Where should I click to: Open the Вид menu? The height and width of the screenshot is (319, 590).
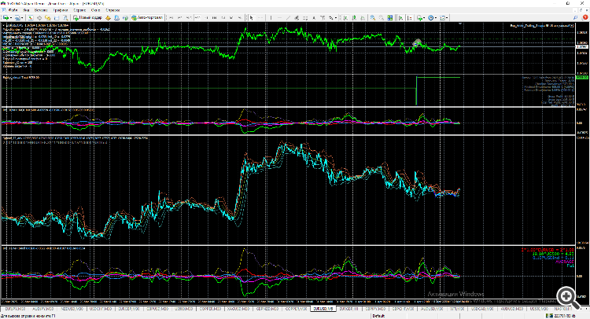26,9
